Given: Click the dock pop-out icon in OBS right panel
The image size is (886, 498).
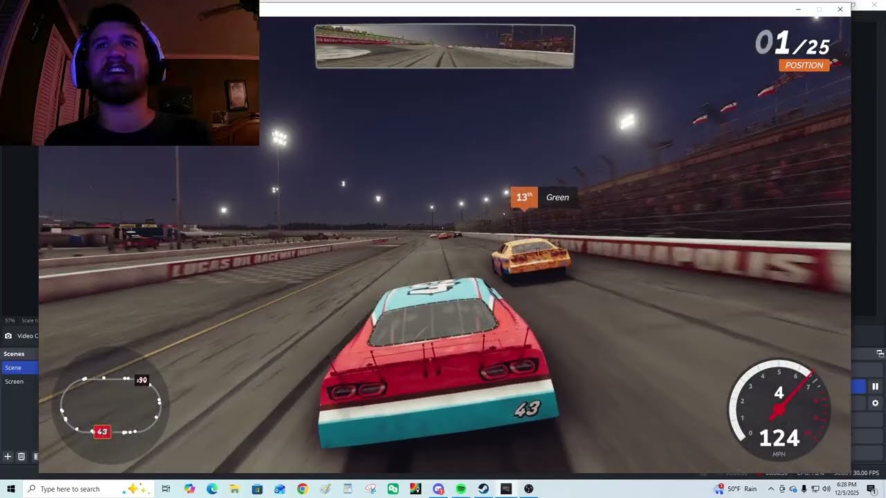Looking at the screenshot, I should 880,353.
